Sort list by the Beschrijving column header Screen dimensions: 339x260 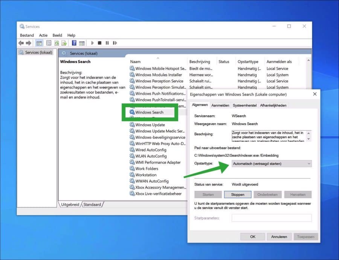(202, 62)
